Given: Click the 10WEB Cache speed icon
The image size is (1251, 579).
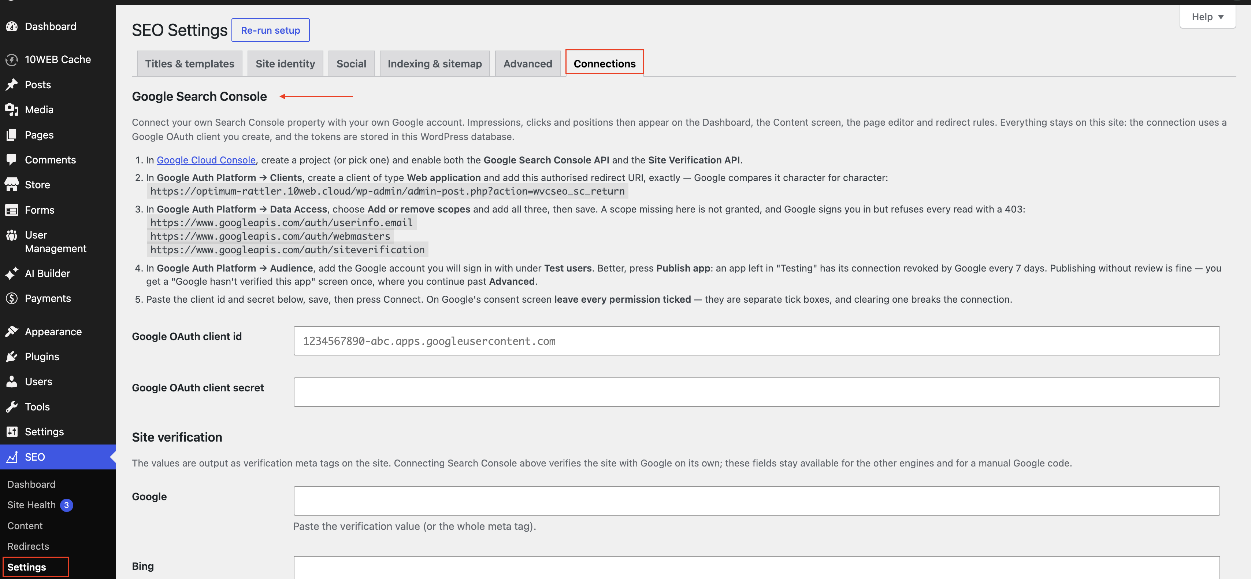Looking at the screenshot, I should click(x=12, y=59).
